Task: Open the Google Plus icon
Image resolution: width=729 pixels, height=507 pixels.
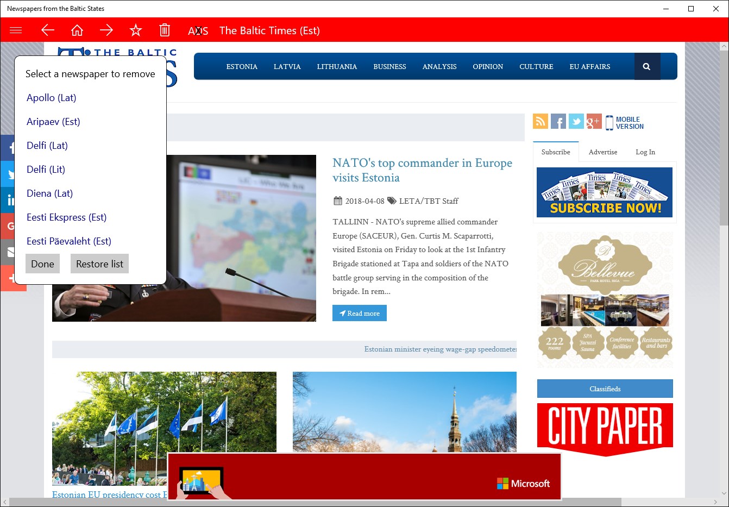Action: (x=594, y=121)
